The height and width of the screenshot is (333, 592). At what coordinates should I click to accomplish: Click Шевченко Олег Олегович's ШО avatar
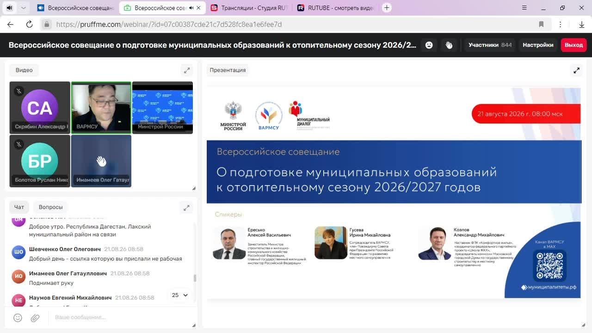tap(18, 252)
